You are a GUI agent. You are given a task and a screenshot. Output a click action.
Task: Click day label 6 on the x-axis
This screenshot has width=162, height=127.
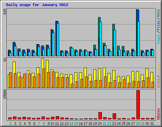point(34,124)
